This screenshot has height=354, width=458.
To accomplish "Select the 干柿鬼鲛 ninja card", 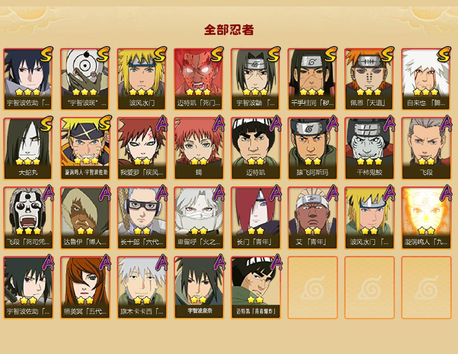I will tap(369, 149).
